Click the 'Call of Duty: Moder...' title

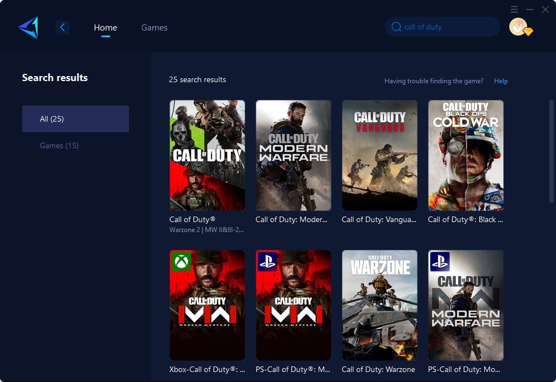coord(291,219)
